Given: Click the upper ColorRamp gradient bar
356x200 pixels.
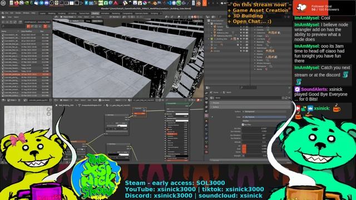Looking at the screenshot, I should [117, 126].
